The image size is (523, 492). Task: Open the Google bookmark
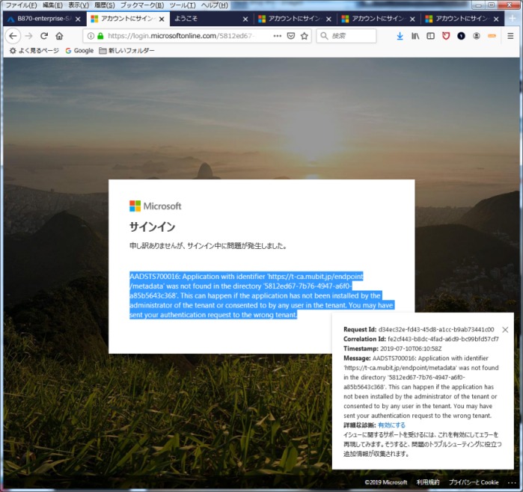[x=79, y=51]
